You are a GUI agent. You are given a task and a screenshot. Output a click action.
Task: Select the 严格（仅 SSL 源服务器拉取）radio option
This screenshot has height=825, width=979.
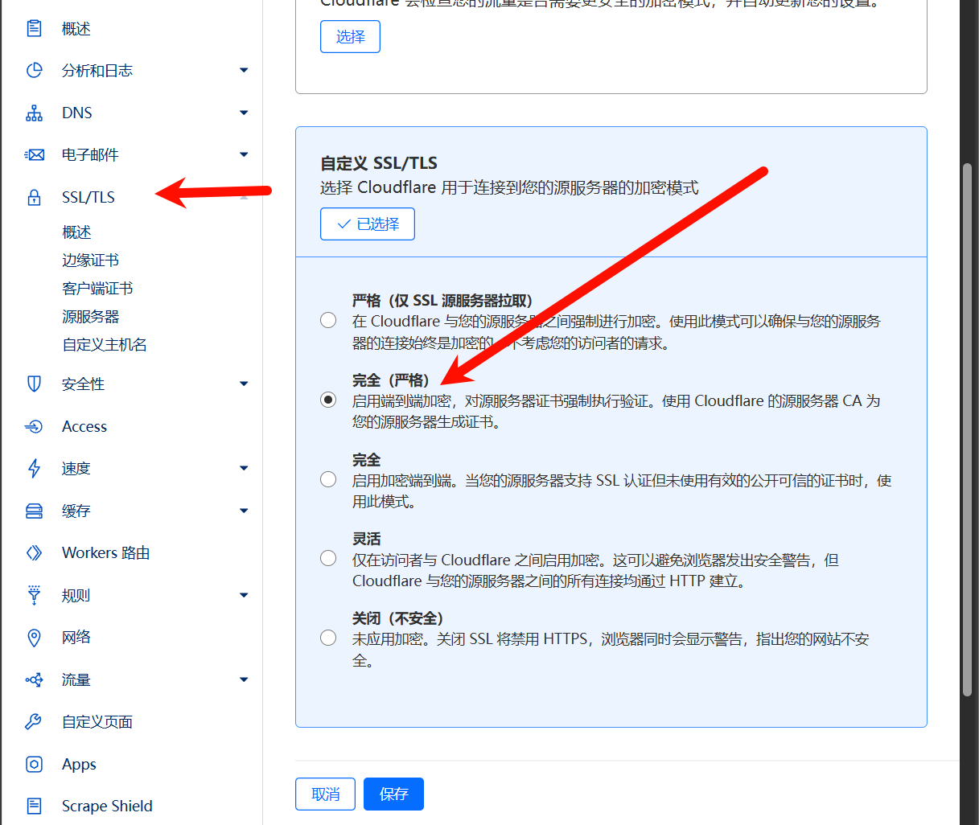coord(328,320)
